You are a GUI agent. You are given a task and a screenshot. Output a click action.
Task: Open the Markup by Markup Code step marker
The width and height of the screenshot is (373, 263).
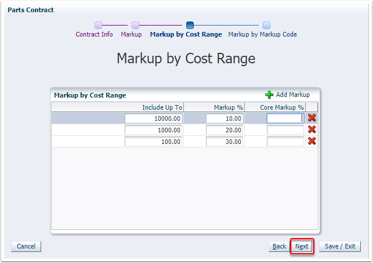pos(266,25)
